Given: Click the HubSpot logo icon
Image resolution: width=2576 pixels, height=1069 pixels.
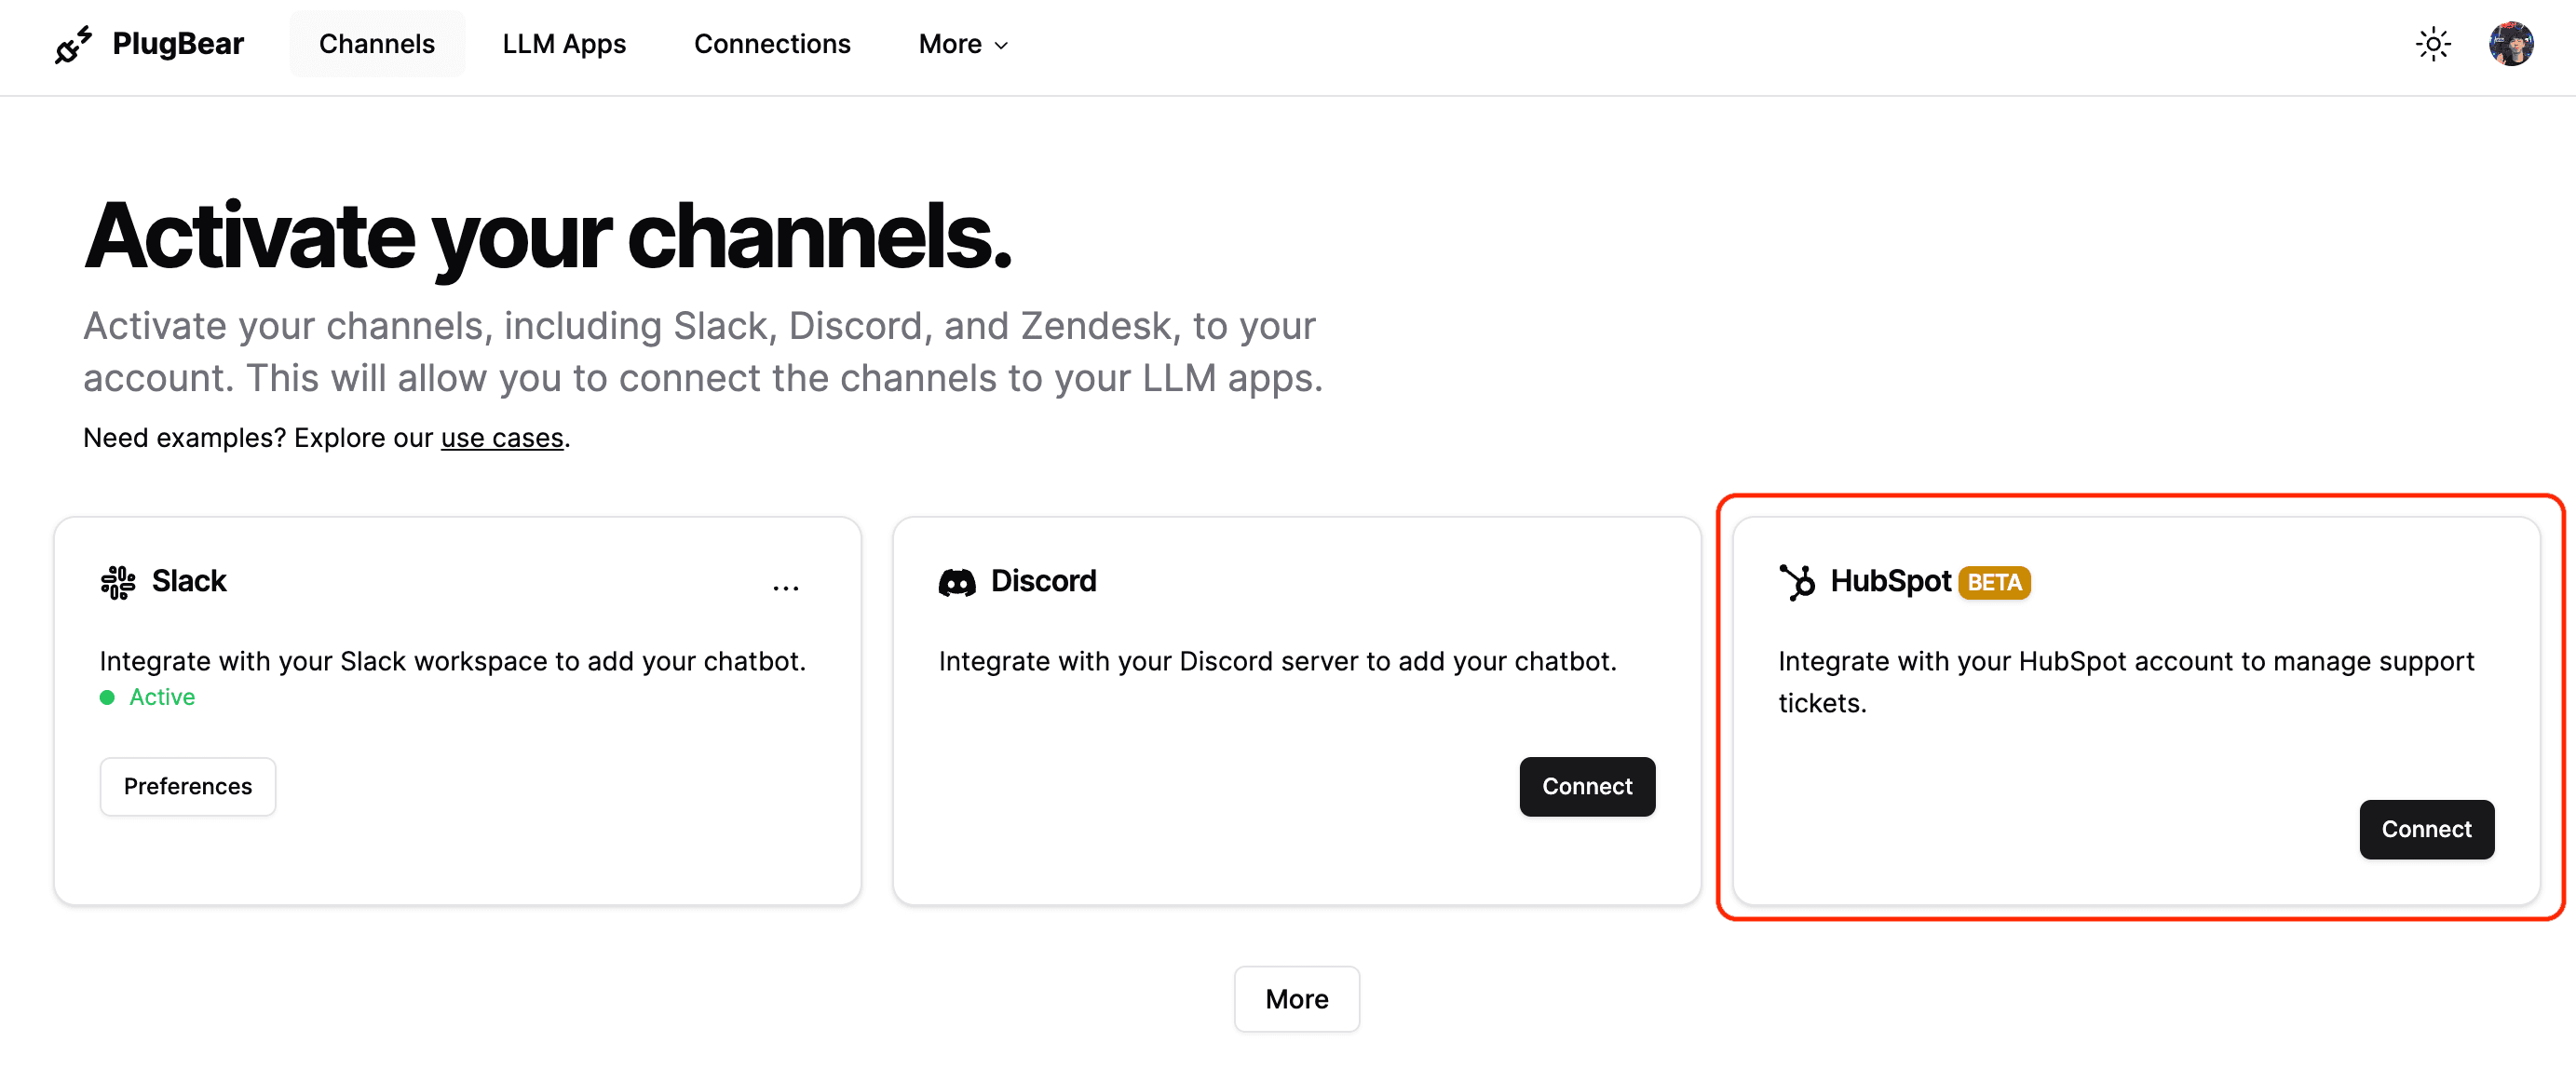Looking at the screenshot, I should (1797, 582).
